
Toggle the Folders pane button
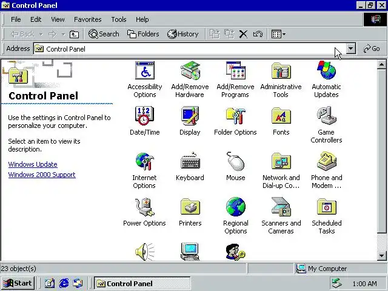(x=143, y=34)
